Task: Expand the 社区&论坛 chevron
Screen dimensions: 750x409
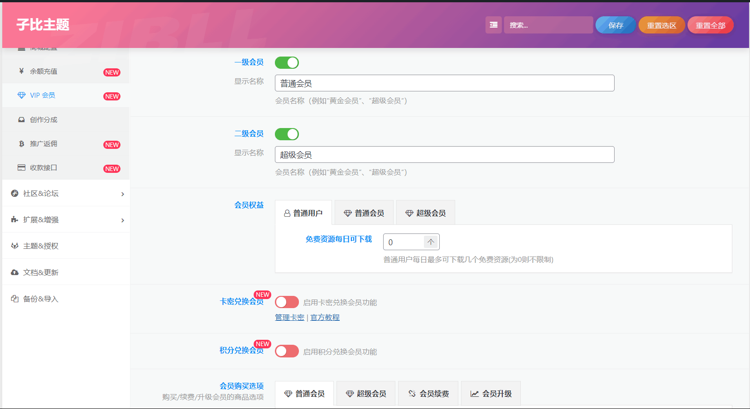Action: (123, 194)
